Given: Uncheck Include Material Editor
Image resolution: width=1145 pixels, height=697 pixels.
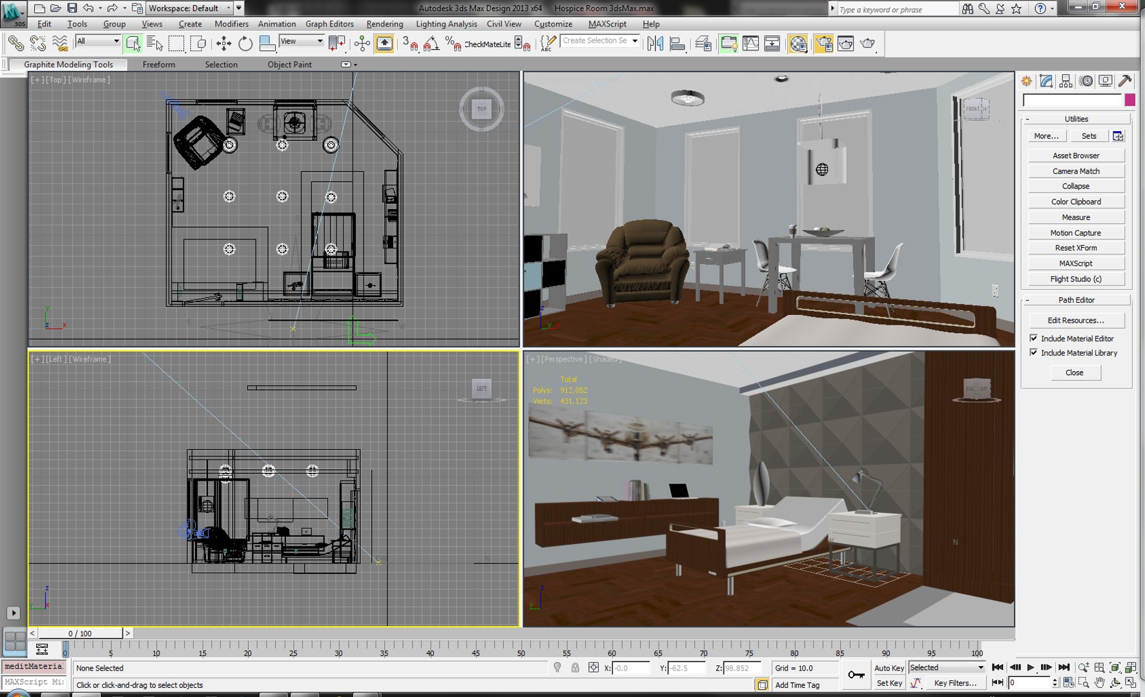Looking at the screenshot, I should pos(1034,338).
